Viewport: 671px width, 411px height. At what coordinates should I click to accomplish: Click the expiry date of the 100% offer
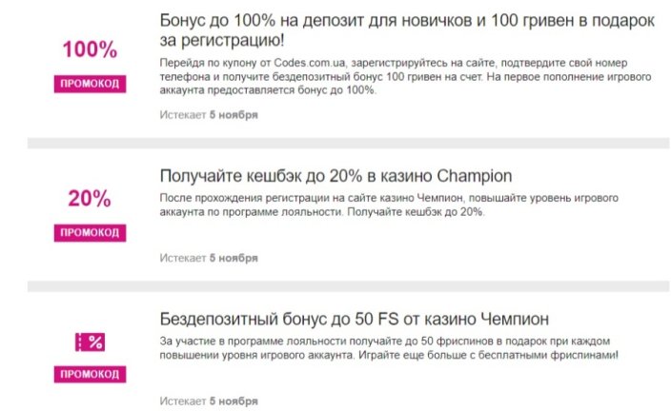[234, 115]
